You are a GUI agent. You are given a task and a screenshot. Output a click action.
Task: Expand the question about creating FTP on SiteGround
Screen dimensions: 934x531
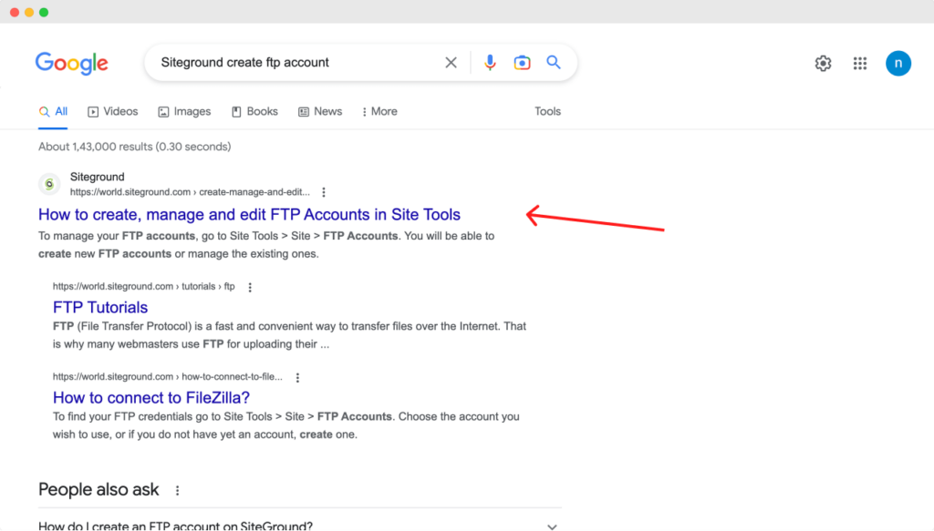click(x=552, y=526)
